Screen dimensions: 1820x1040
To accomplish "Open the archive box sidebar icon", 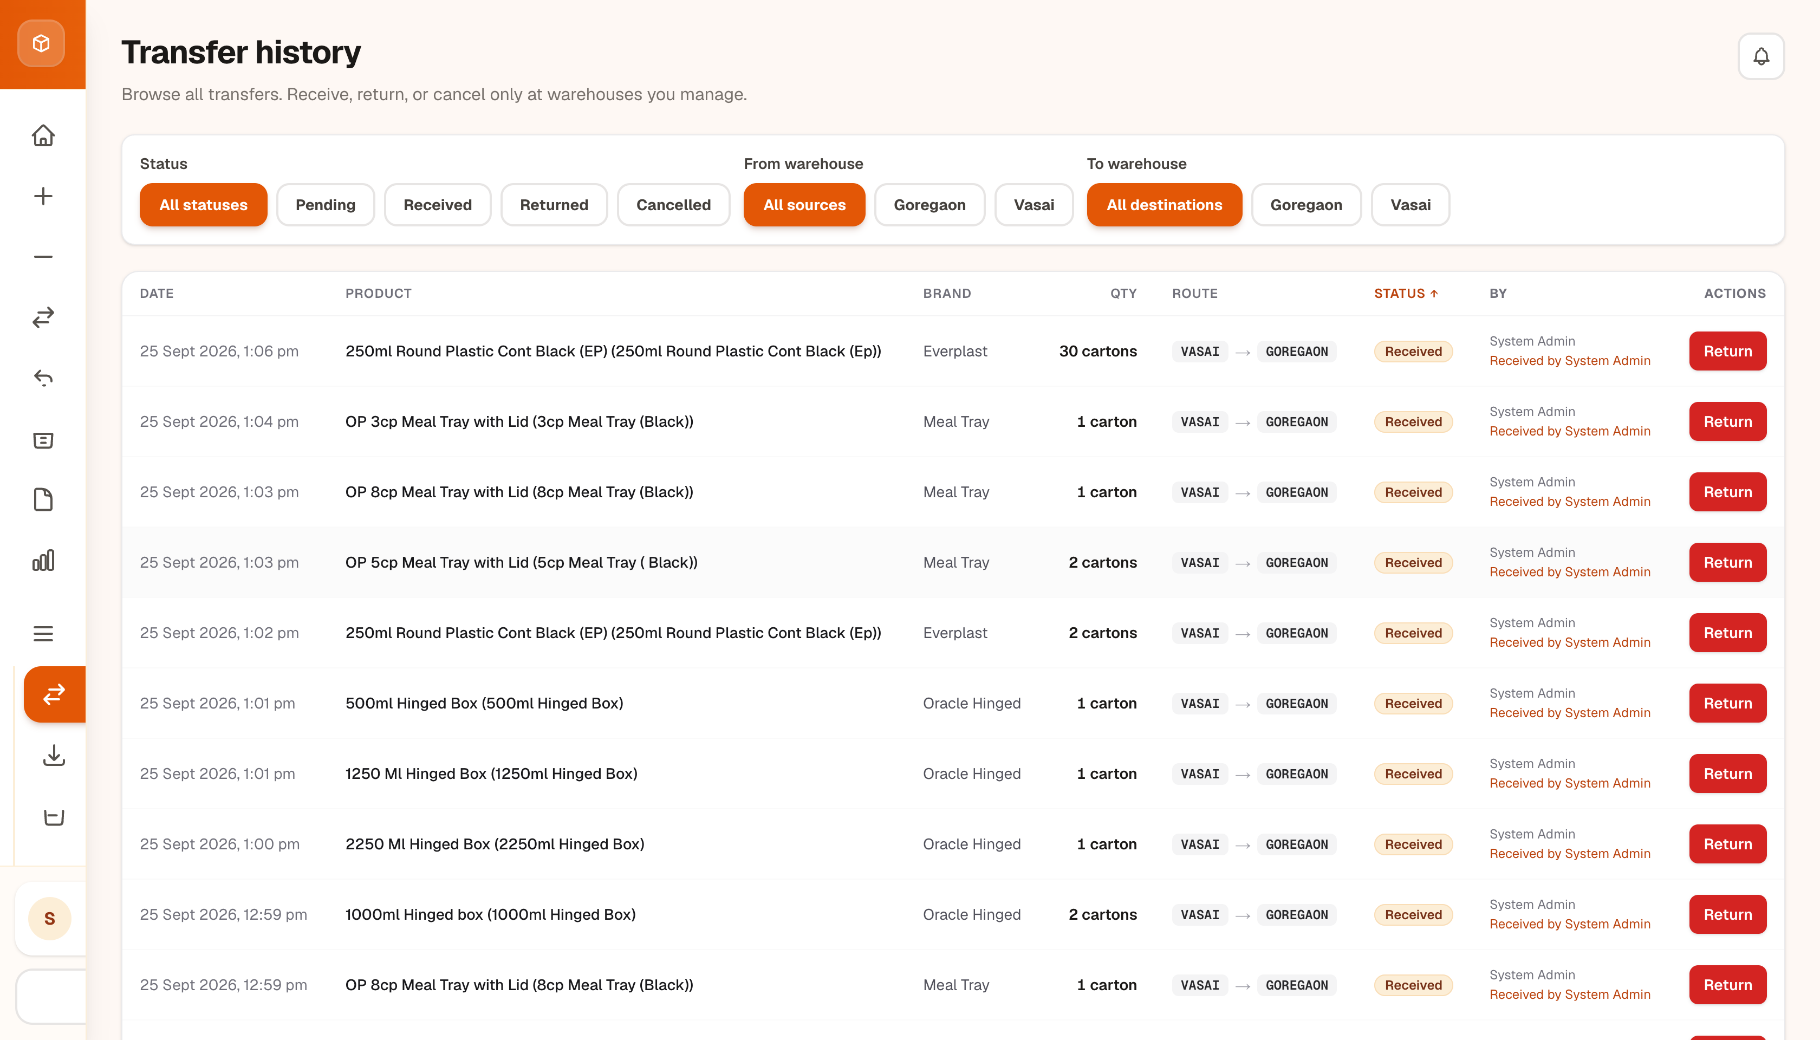I will coord(43,440).
